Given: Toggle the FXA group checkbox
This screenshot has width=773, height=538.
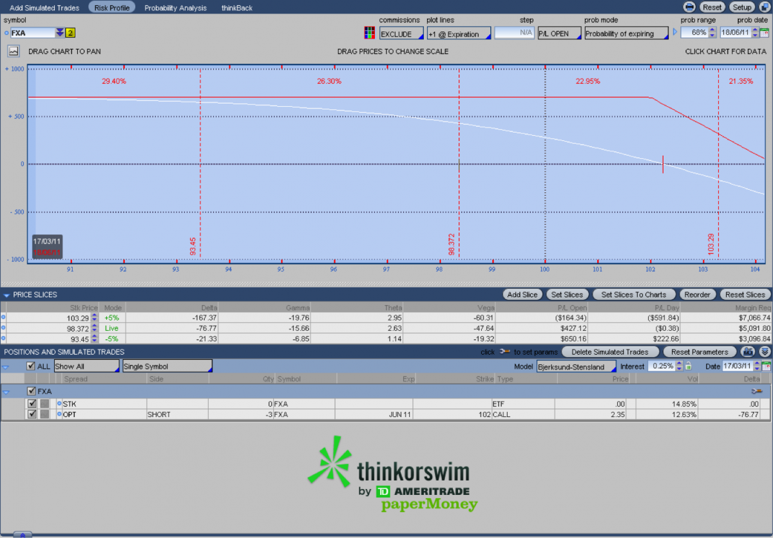Looking at the screenshot, I should tap(32, 391).
